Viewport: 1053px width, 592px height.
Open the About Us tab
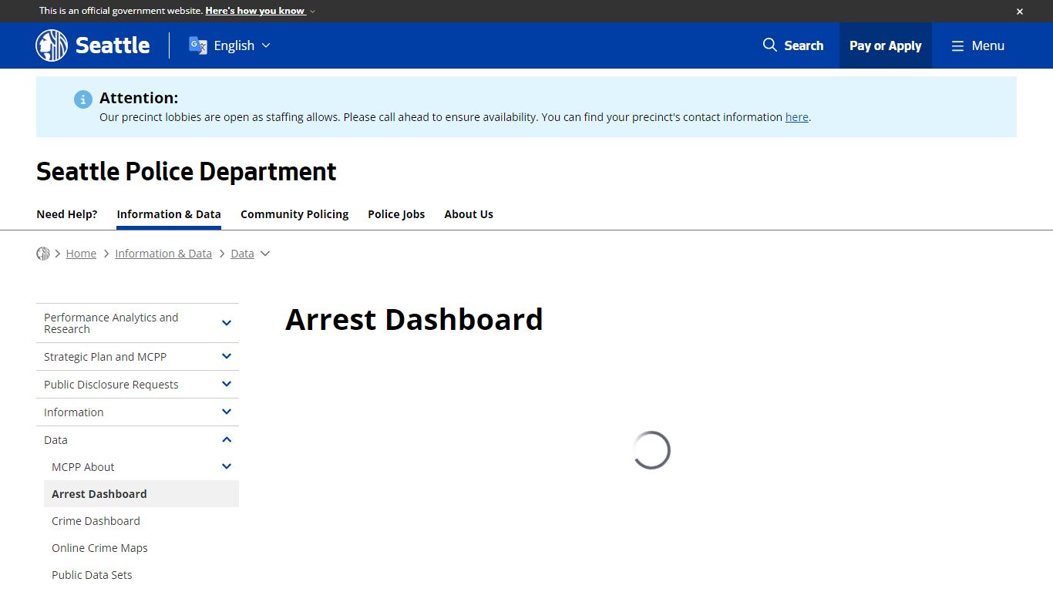469,214
